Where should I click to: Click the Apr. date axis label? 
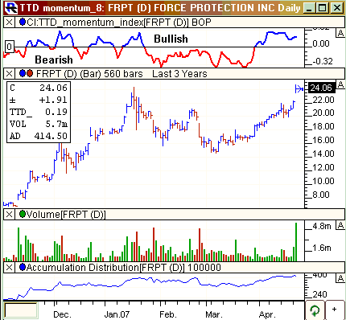click(267, 314)
